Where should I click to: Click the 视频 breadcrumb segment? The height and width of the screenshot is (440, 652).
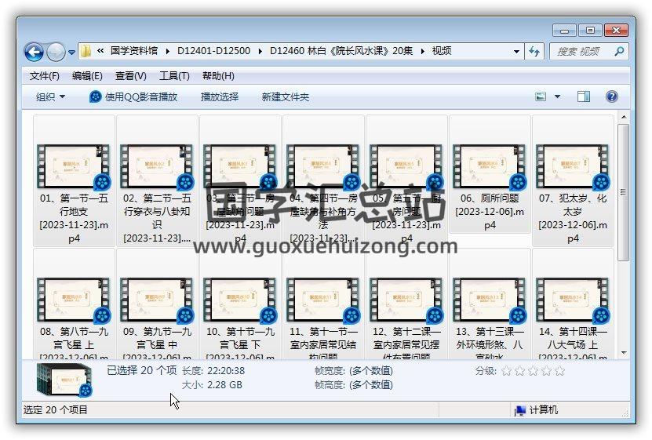[442, 51]
